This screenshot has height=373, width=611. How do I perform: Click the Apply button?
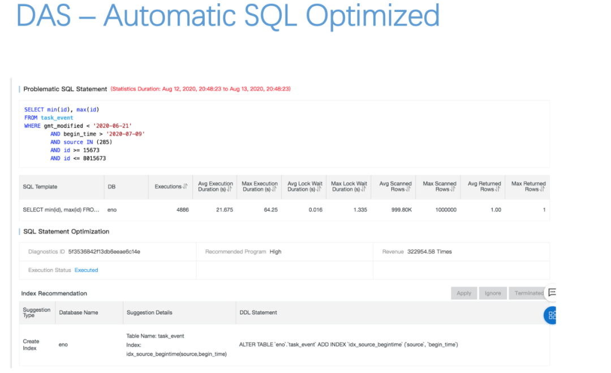pos(464,293)
